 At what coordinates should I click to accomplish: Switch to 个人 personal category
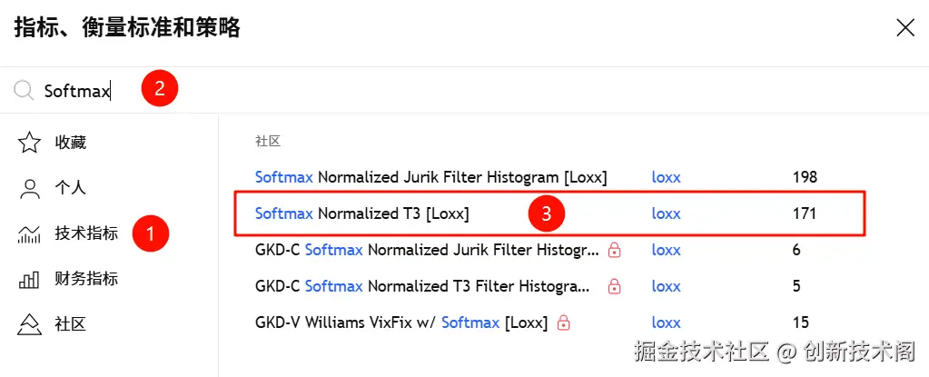tap(71, 188)
